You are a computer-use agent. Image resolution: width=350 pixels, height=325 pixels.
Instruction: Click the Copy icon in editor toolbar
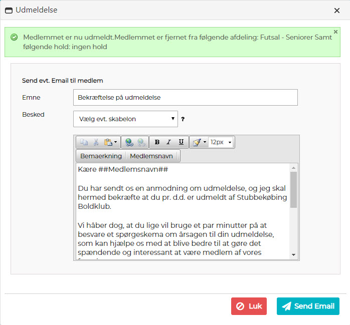coord(84,142)
